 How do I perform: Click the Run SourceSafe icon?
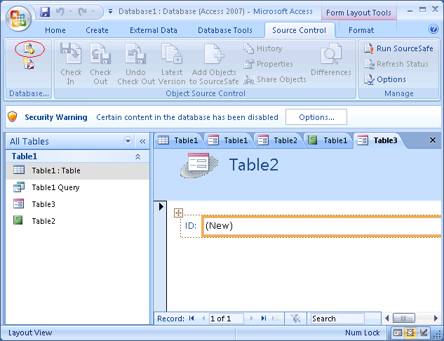click(x=369, y=48)
